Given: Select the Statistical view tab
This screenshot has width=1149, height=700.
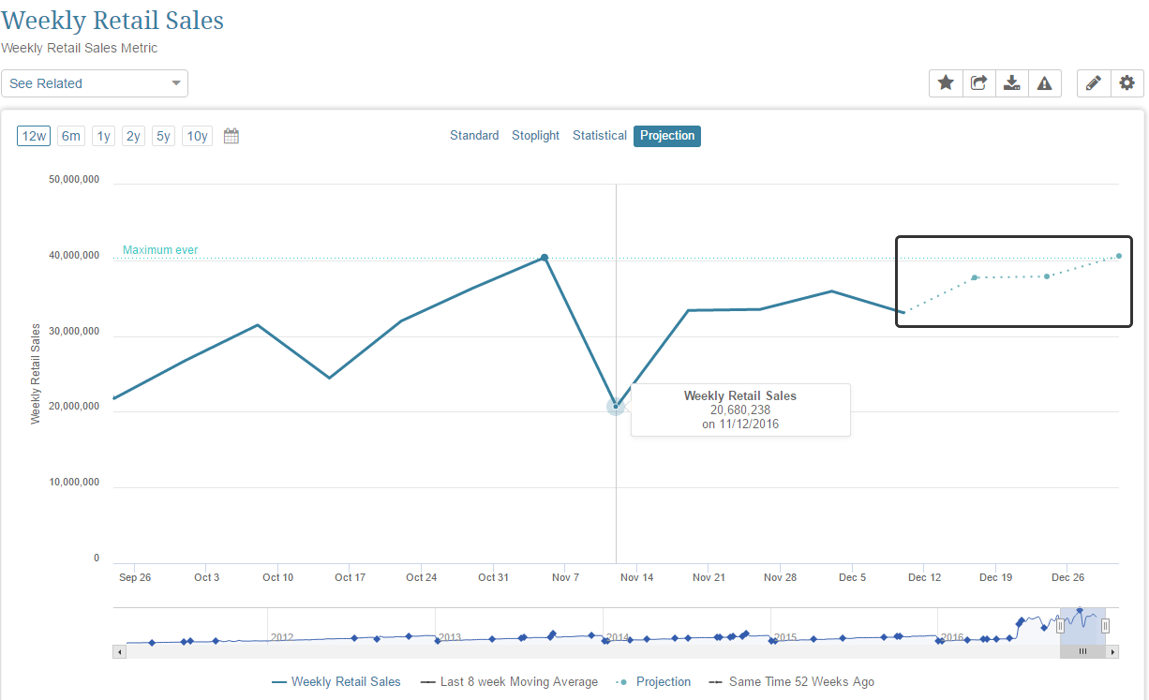Looking at the screenshot, I should 600,136.
